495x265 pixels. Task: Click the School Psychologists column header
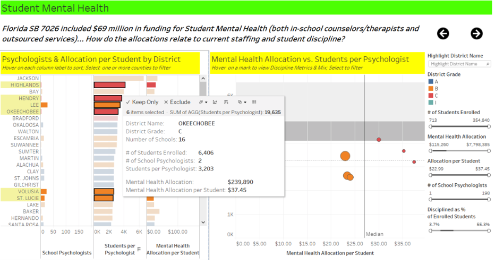66,253
